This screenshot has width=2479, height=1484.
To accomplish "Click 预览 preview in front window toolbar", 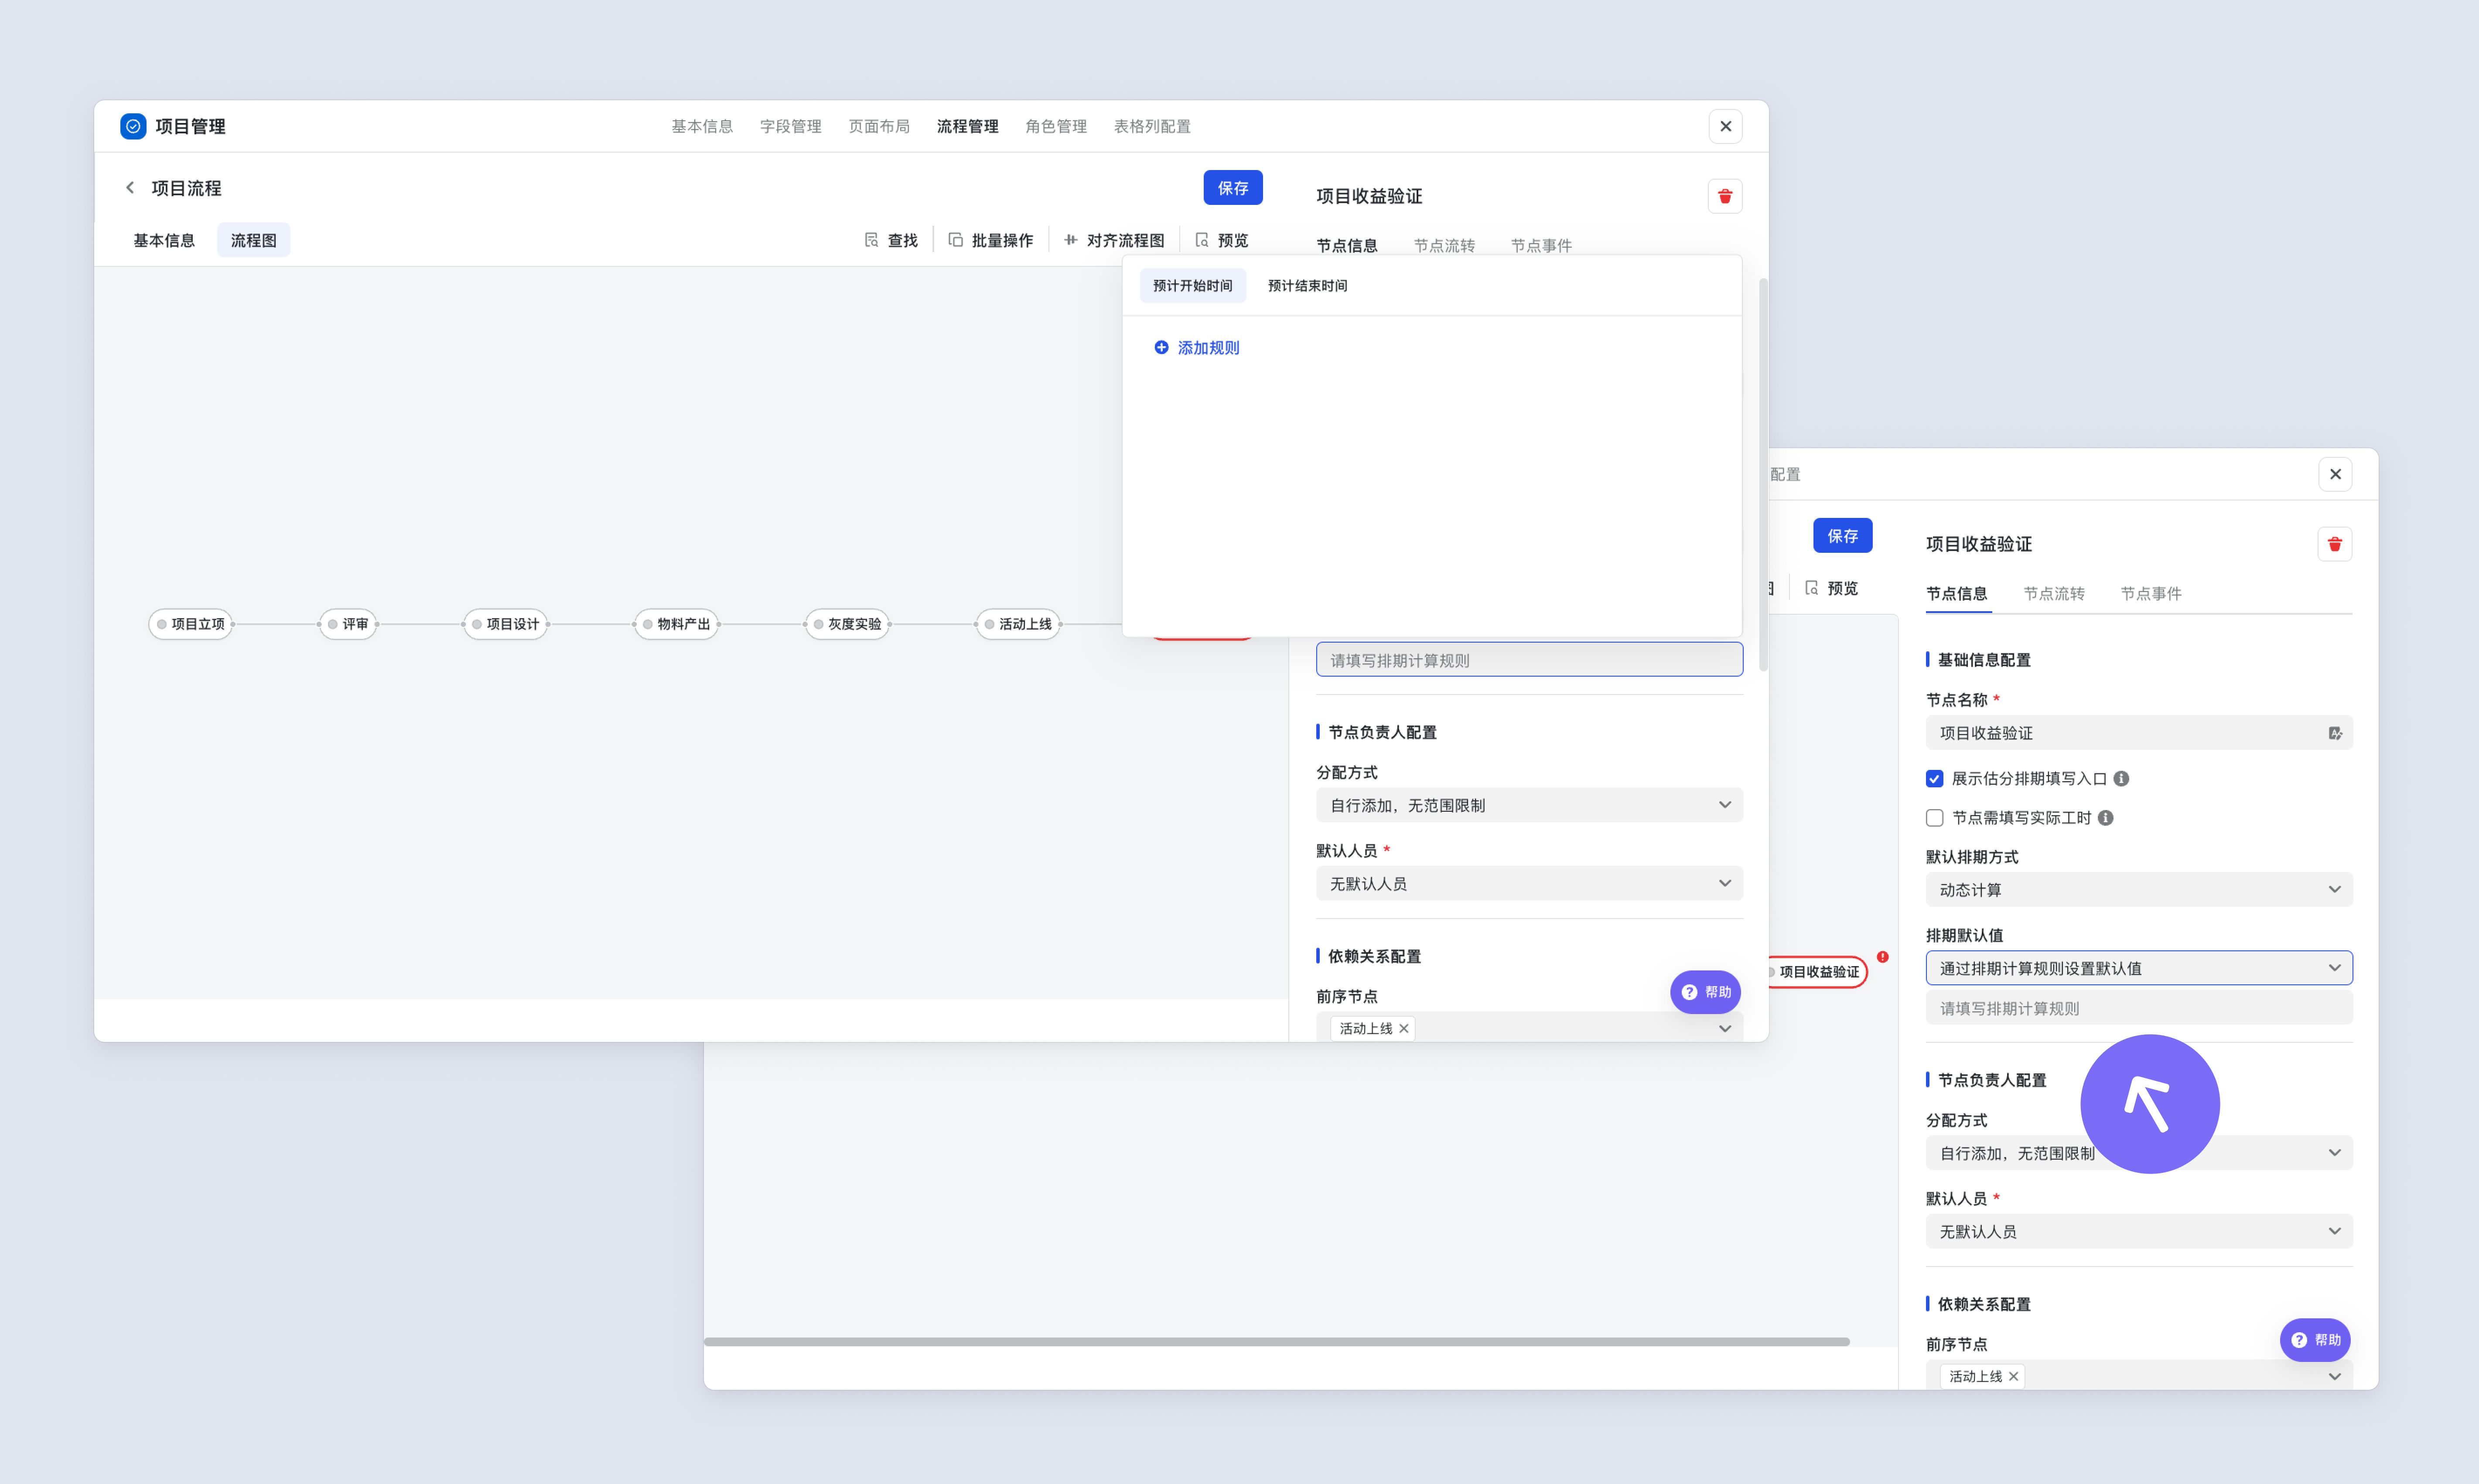I will [1222, 240].
